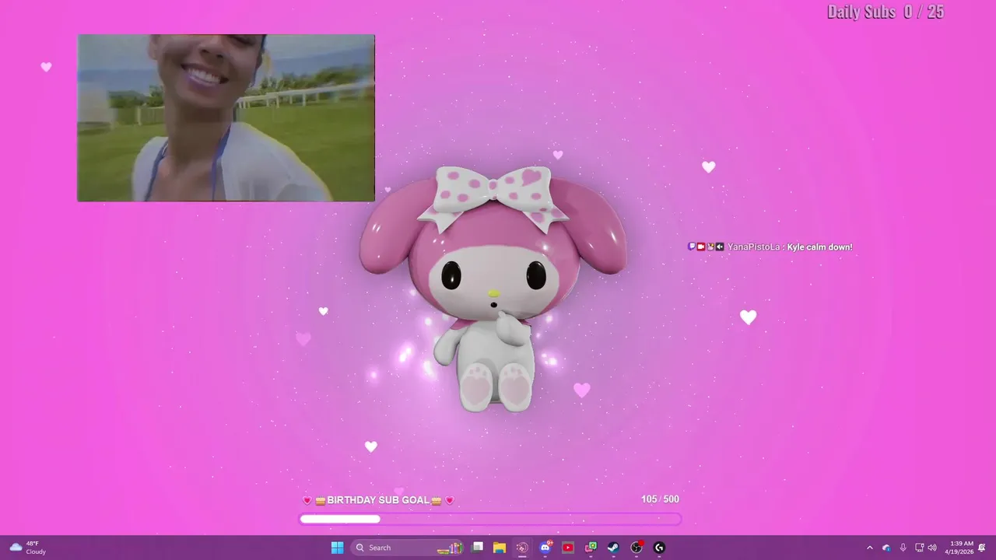Screen dimensions: 996x560
Task: Expand the hidden system tray icons chevron
Action: [870, 548]
